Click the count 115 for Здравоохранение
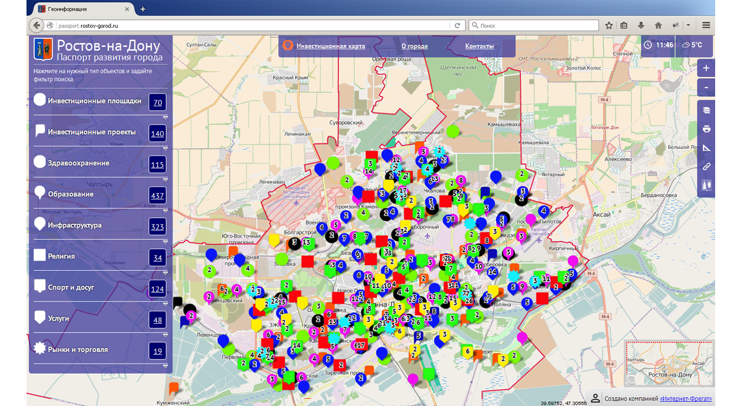744x406 pixels. pyautogui.click(x=158, y=165)
